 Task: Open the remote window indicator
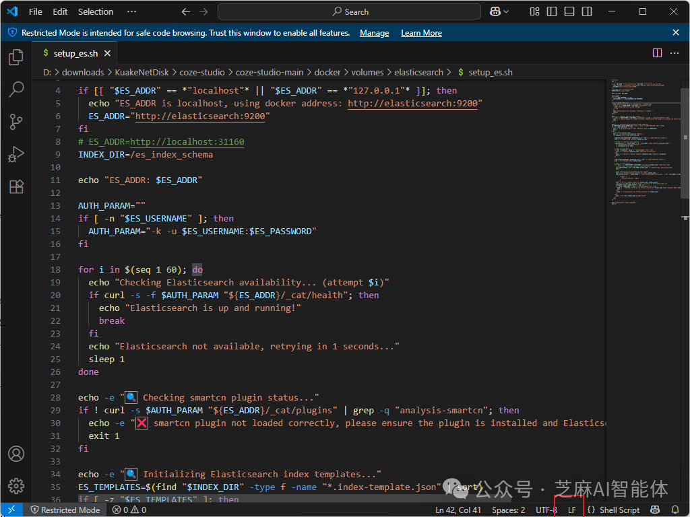click(x=12, y=510)
